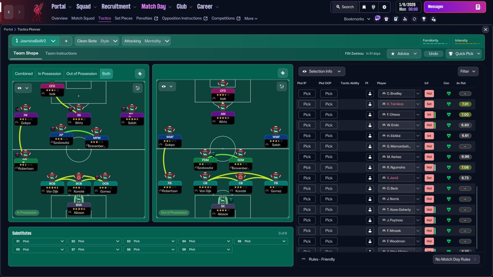The width and height of the screenshot is (493, 277).
Task: Open the settings gear icon
Action: 384,7
